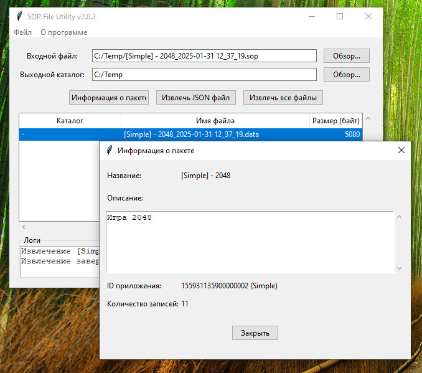422x373 pixels.
Task: Click the Размер (байт) column header
Action: pyautogui.click(x=336, y=121)
